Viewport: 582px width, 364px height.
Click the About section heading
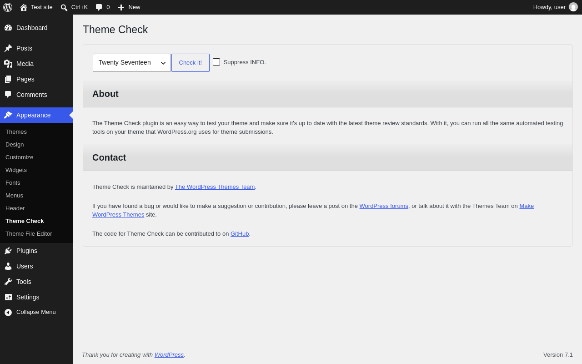pyautogui.click(x=105, y=94)
